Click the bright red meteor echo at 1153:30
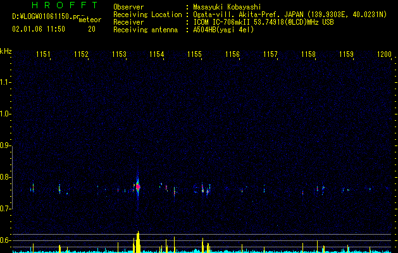 [138, 187]
